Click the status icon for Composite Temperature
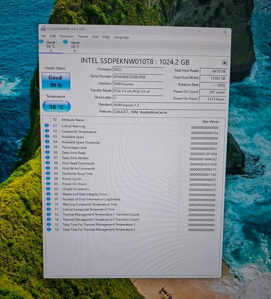This screenshot has width=271, height=299. [x=47, y=131]
